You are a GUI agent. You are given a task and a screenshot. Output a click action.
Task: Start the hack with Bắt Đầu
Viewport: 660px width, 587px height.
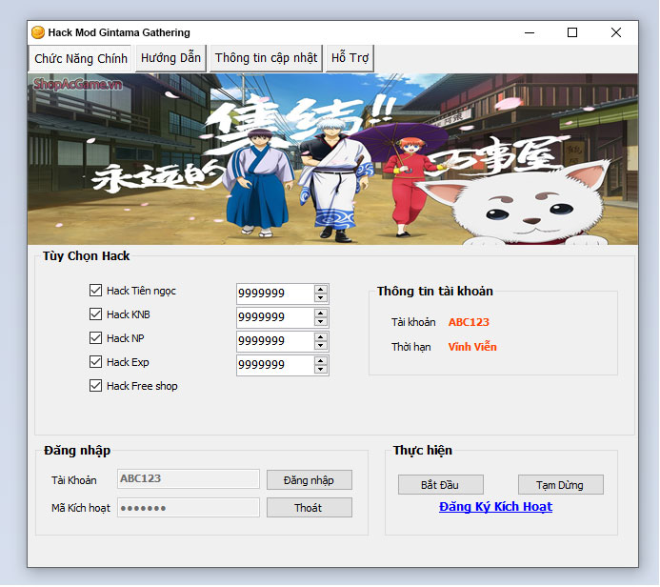click(441, 485)
